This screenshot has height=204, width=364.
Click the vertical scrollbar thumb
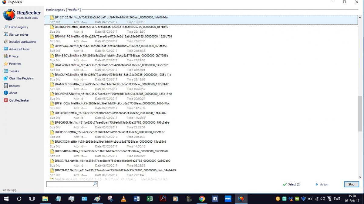coord(360,114)
